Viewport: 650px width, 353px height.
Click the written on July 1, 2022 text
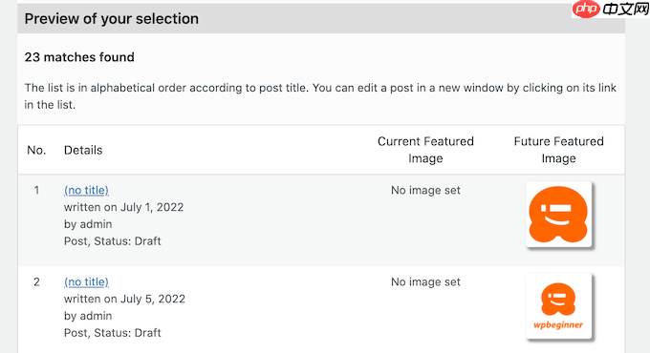click(x=123, y=207)
